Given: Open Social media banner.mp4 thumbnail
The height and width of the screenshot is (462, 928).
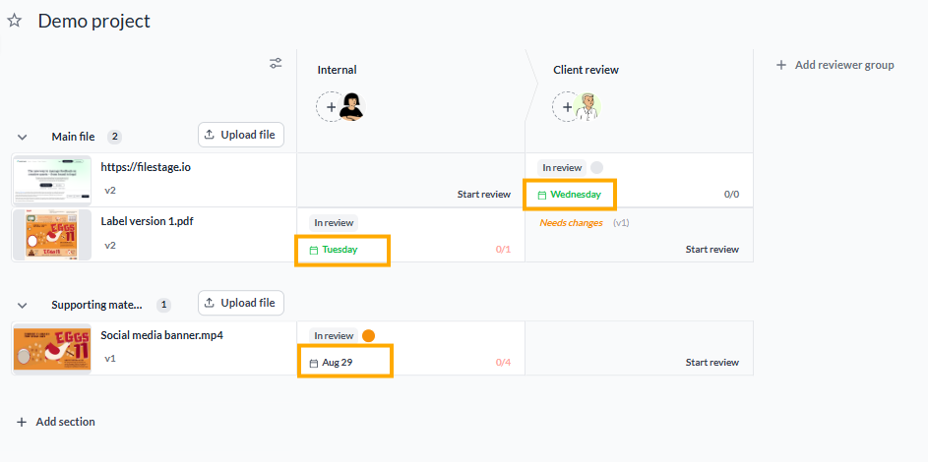Looking at the screenshot, I should [x=52, y=349].
